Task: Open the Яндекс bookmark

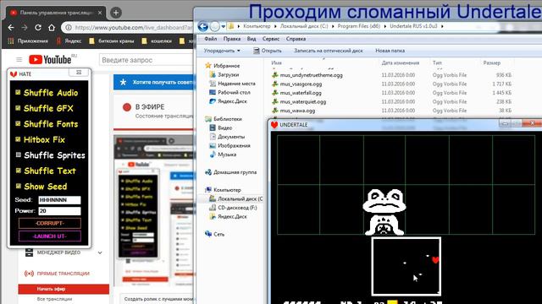Action: click(x=69, y=41)
